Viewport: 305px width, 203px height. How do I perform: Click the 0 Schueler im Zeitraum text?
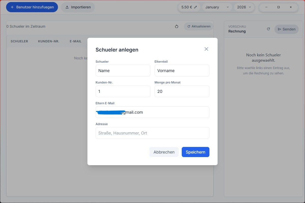point(26,26)
